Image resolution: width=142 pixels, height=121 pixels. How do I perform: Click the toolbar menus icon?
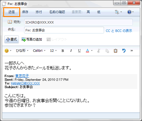click(x=117, y=12)
